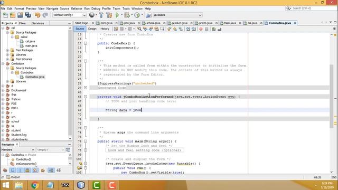The width and height of the screenshot is (338, 190).
Task: Open File Explorer from the taskbar
Action: tap(19, 185)
